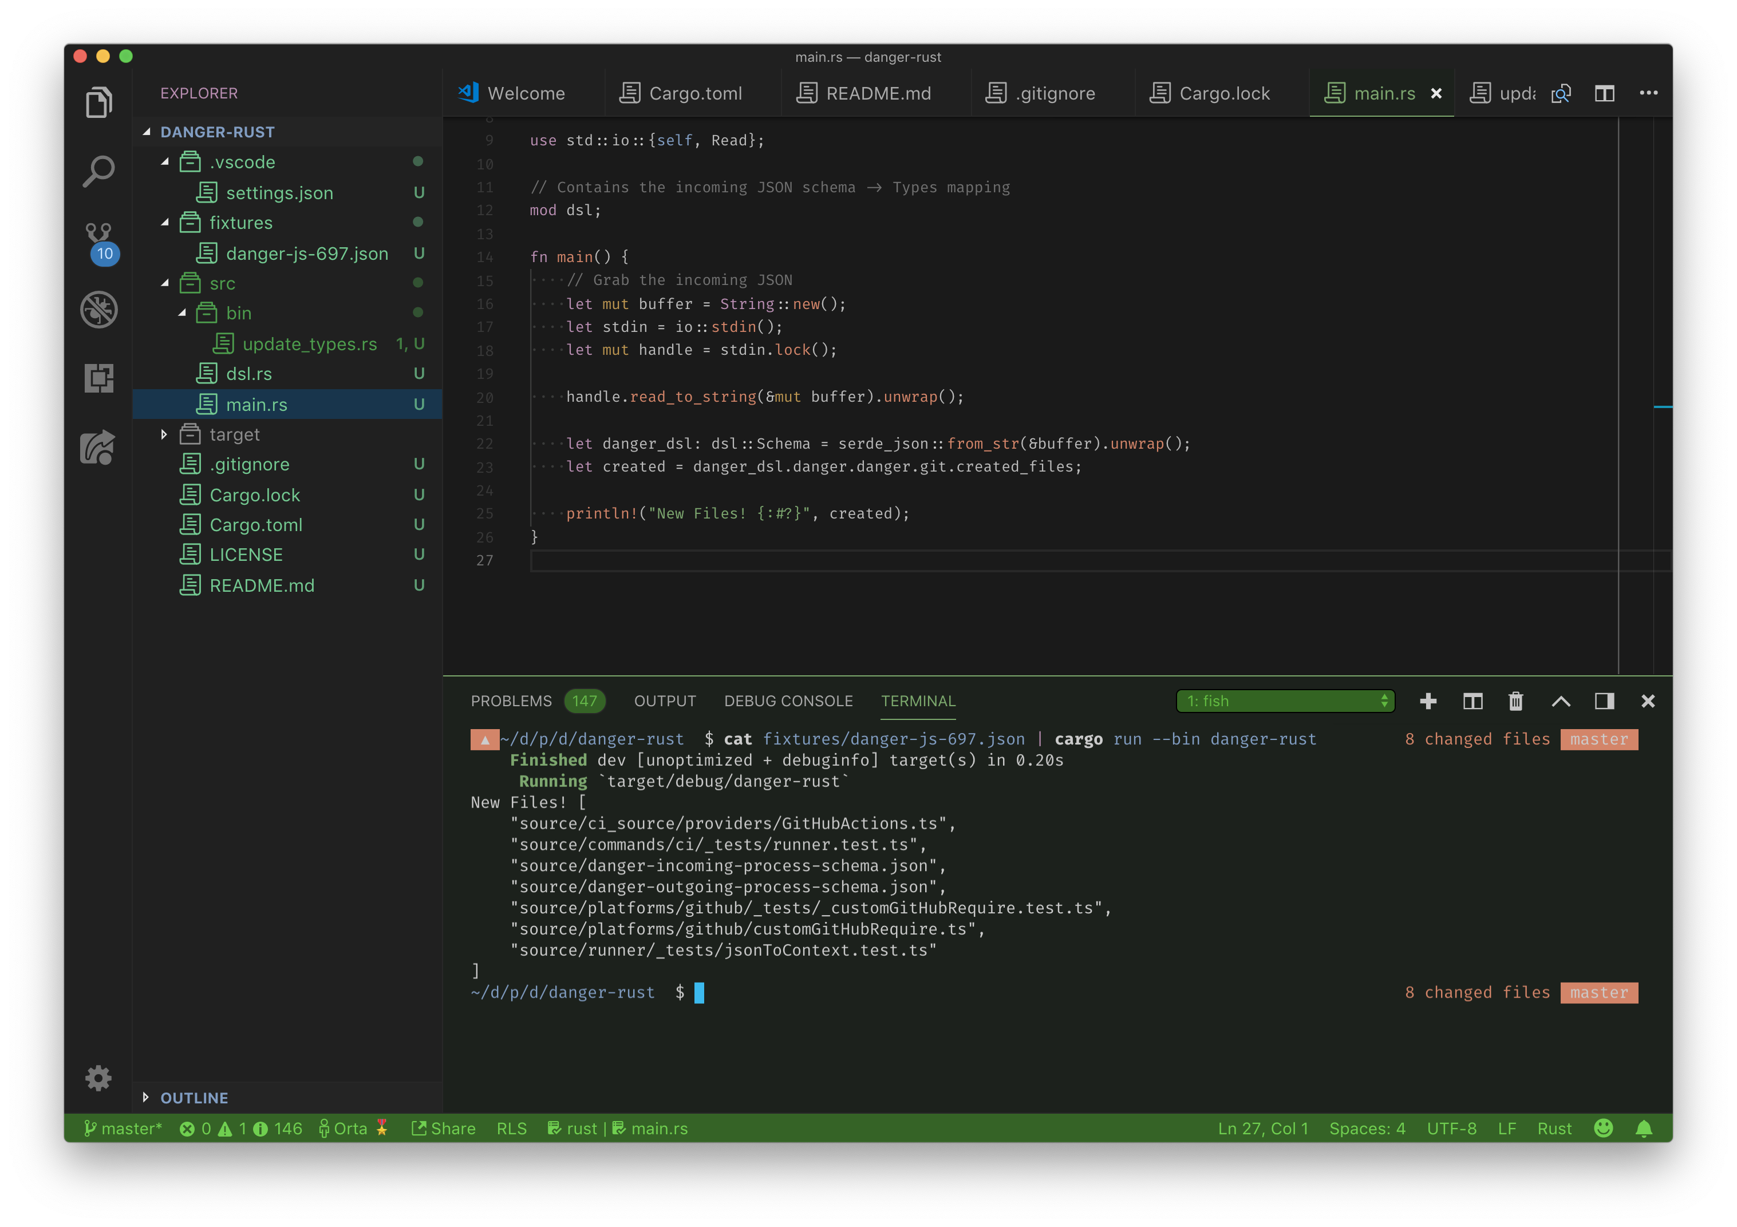Click the Live Share activity bar icon
Image resolution: width=1737 pixels, height=1227 pixels.
[x=98, y=447]
